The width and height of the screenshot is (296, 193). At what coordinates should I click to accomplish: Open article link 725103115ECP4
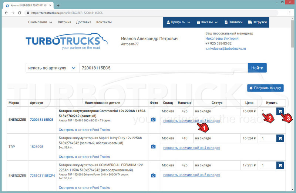click(x=42, y=176)
